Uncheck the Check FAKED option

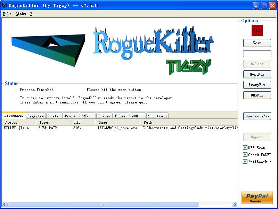pos(245,154)
